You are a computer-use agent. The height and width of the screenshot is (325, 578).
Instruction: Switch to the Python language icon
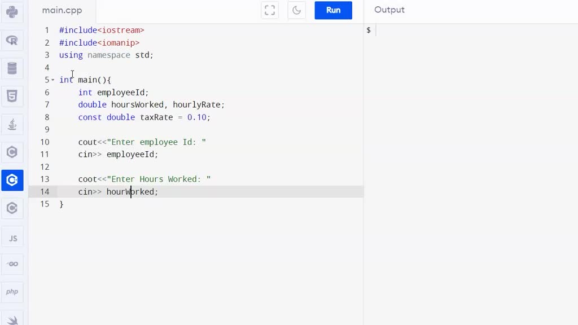(x=12, y=12)
